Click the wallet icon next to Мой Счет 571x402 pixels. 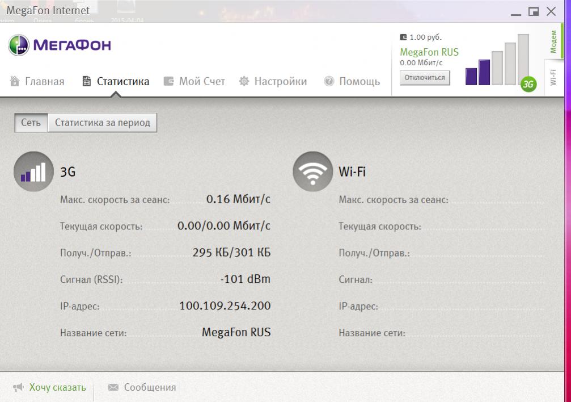168,81
